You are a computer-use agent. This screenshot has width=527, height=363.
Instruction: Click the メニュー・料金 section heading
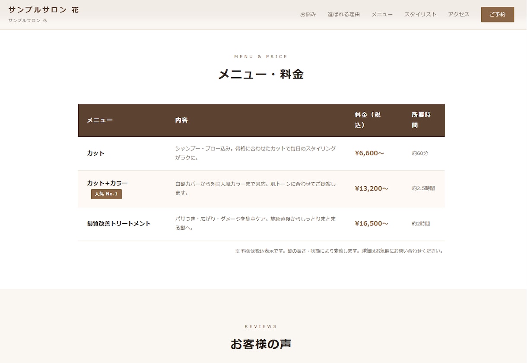261,74
